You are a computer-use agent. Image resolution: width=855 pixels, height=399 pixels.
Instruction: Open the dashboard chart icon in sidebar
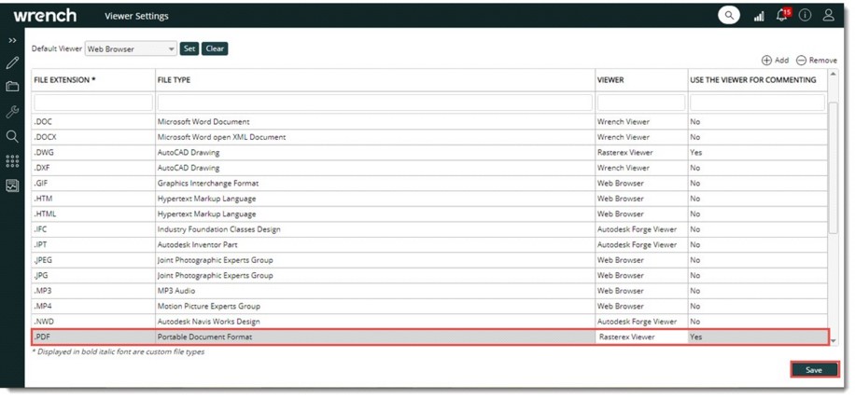12,186
